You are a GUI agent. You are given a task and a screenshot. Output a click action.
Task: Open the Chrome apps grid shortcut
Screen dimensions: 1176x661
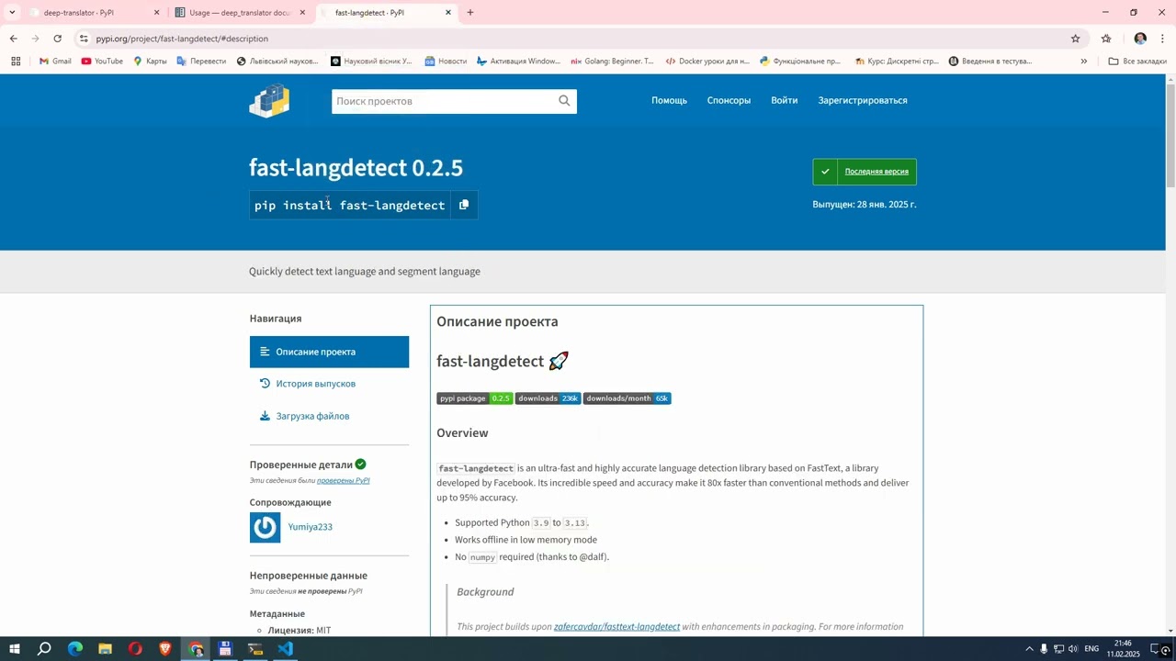tap(16, 62)
